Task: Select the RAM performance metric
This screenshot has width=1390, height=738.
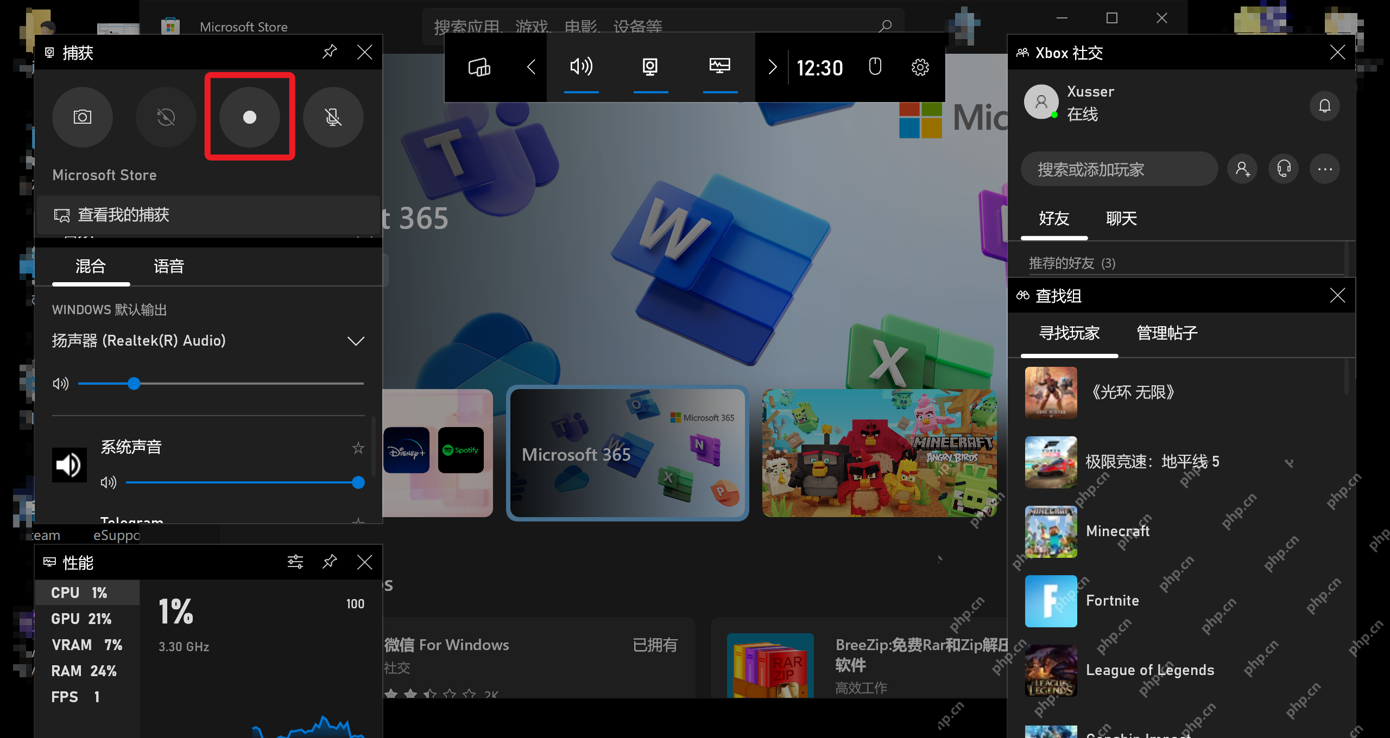Action: [x=87, y=671]
